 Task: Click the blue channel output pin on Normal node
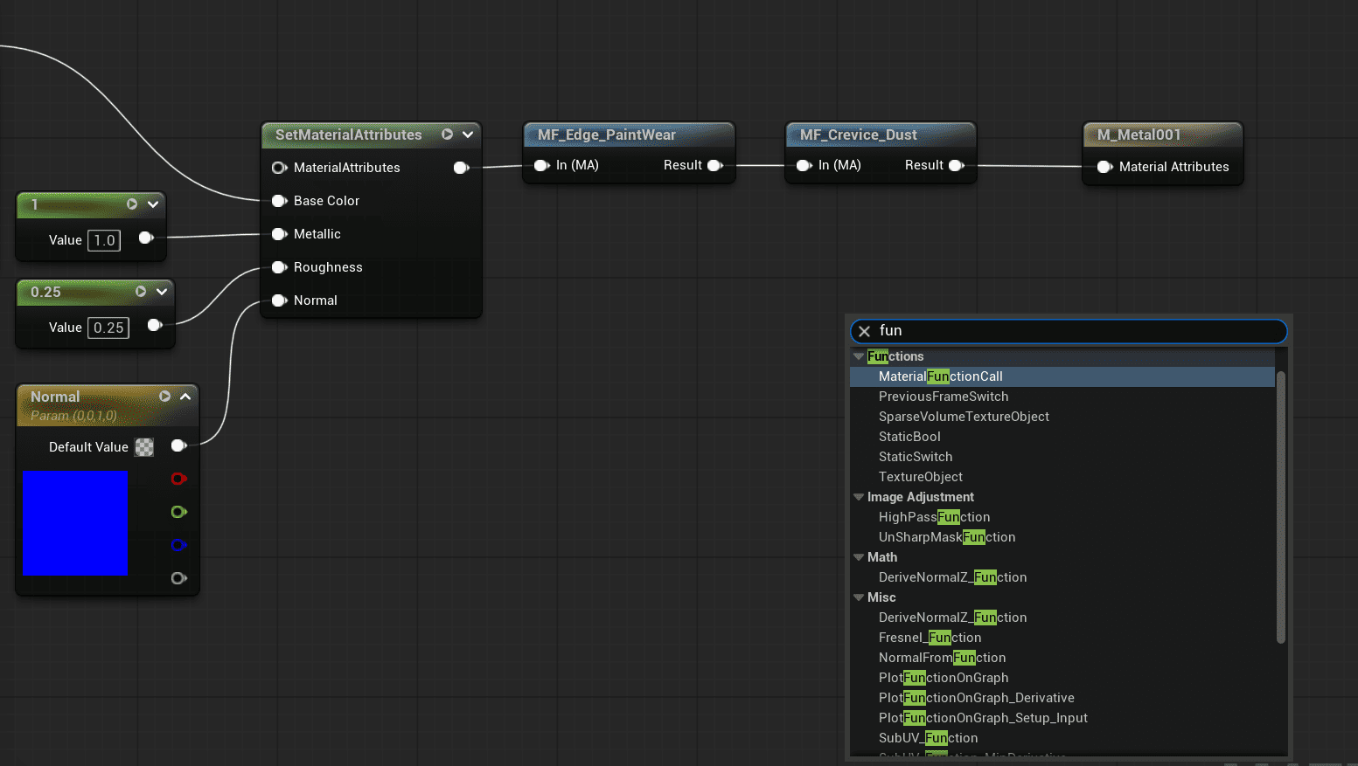178,545
